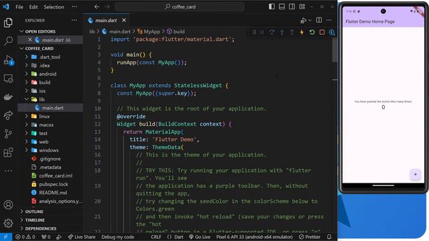The width and height of the screenshot is (429, 241).
Task: Open Customize Layout options
Action: pos(302,7)
